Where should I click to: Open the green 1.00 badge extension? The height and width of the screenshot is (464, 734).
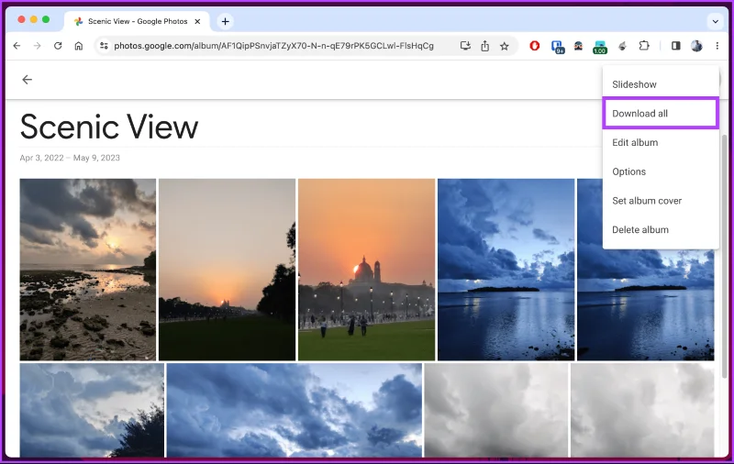pyautogui.click(x=600, y=47)
